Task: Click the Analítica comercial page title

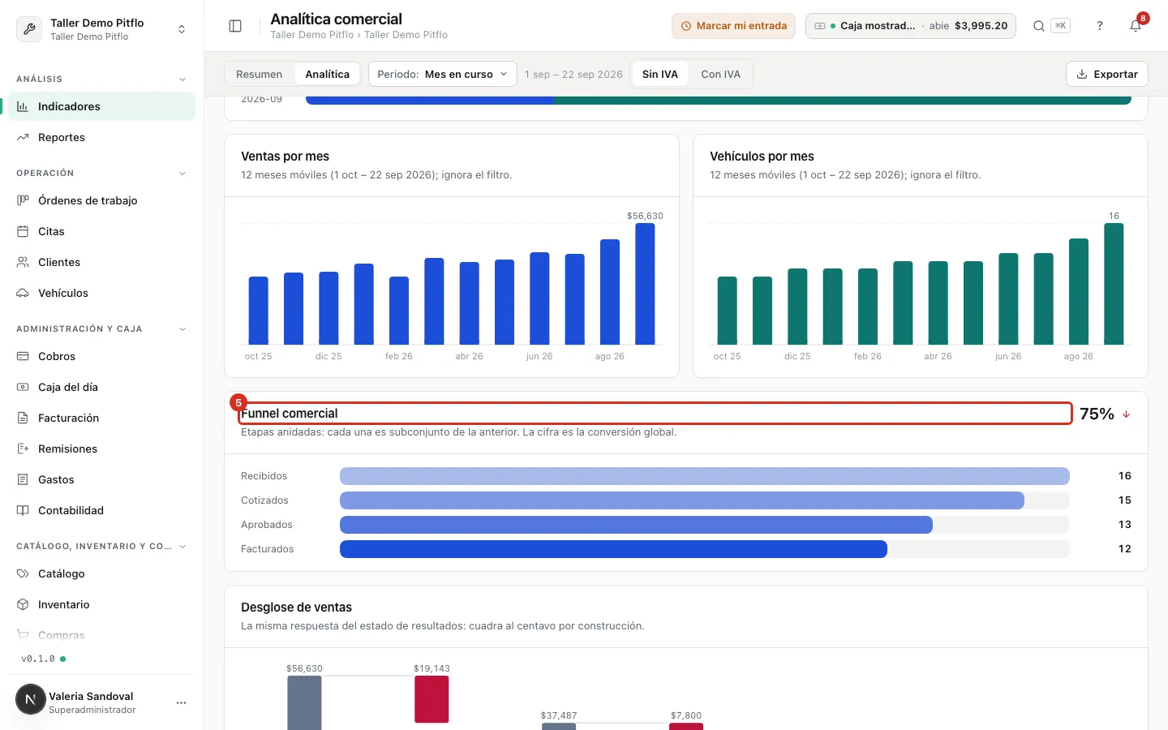Action: pos(336,19)
